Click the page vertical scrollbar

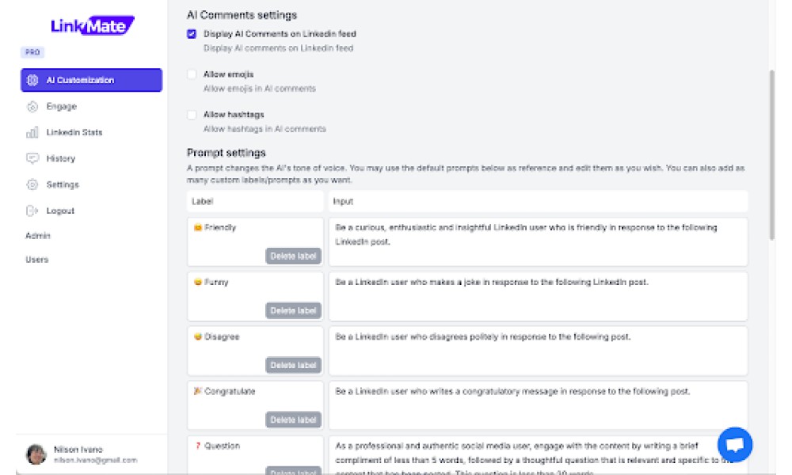click(771, 155)
